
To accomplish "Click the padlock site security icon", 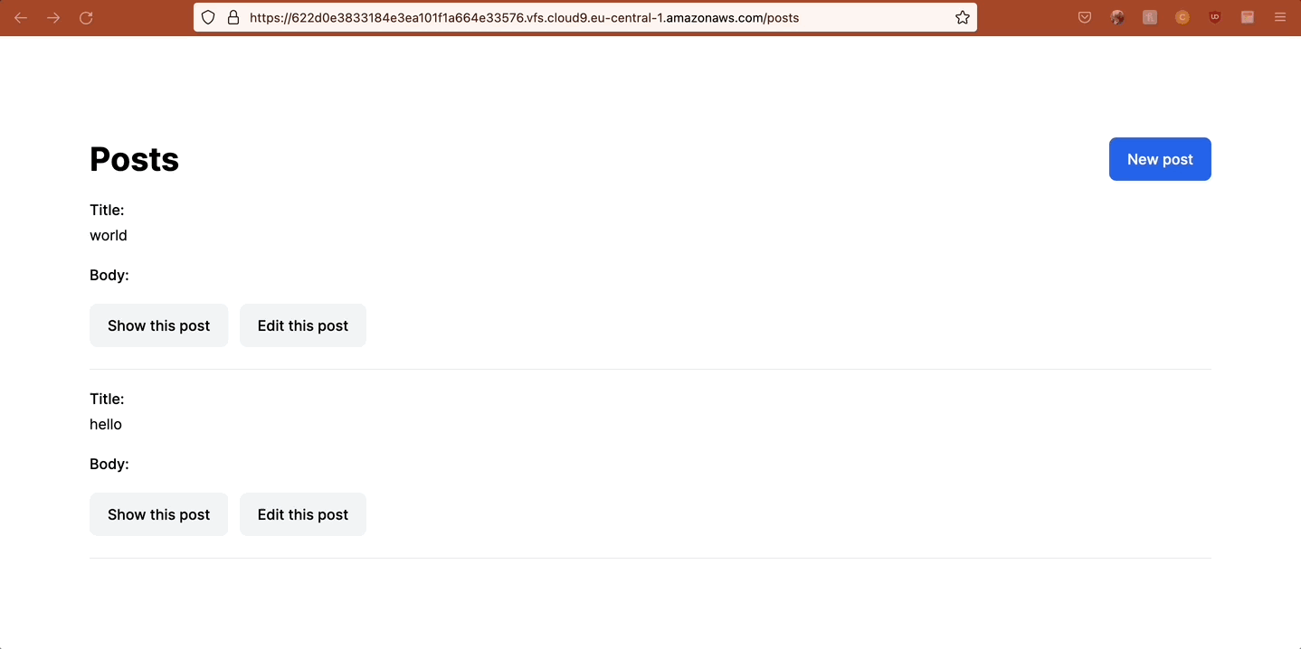I will click(x=233, y=17).
